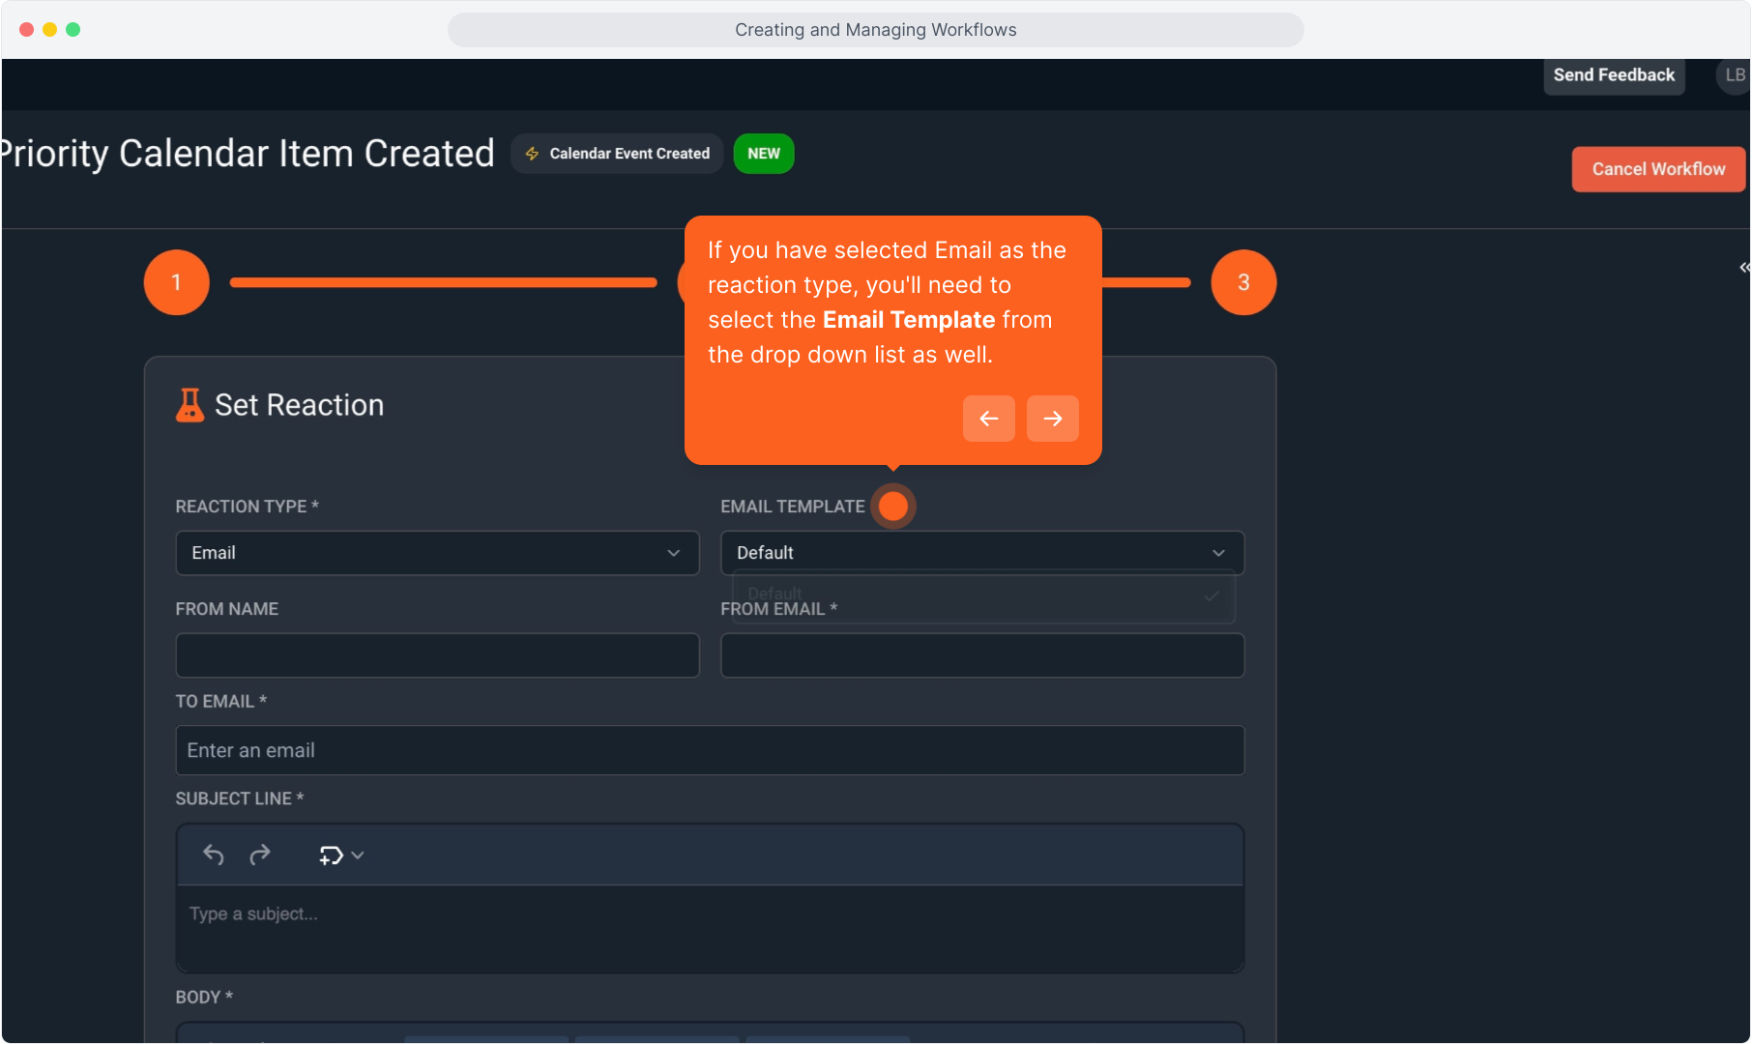Click the undo icon in subject toolbar
Viewport: 1752px width, 1044px height.
[x=213, y=855]
